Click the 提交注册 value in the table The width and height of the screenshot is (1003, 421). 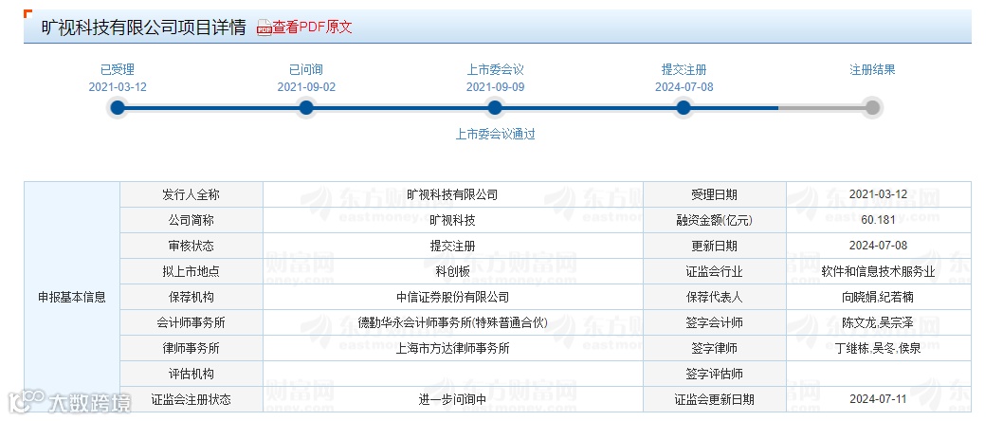click(453, 246)
